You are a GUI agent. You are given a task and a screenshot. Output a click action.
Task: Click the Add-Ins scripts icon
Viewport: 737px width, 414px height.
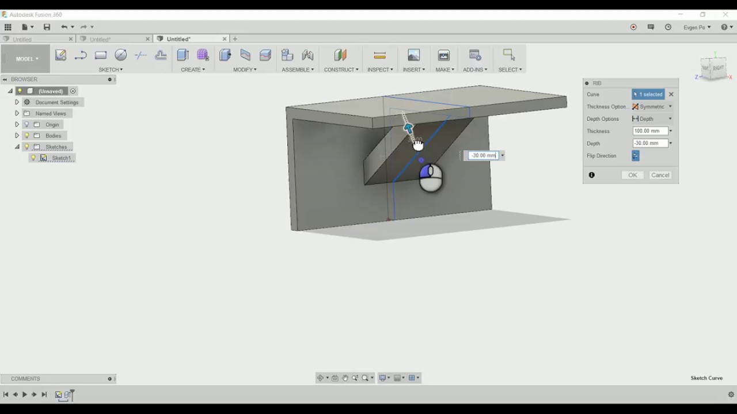point(475,55)
